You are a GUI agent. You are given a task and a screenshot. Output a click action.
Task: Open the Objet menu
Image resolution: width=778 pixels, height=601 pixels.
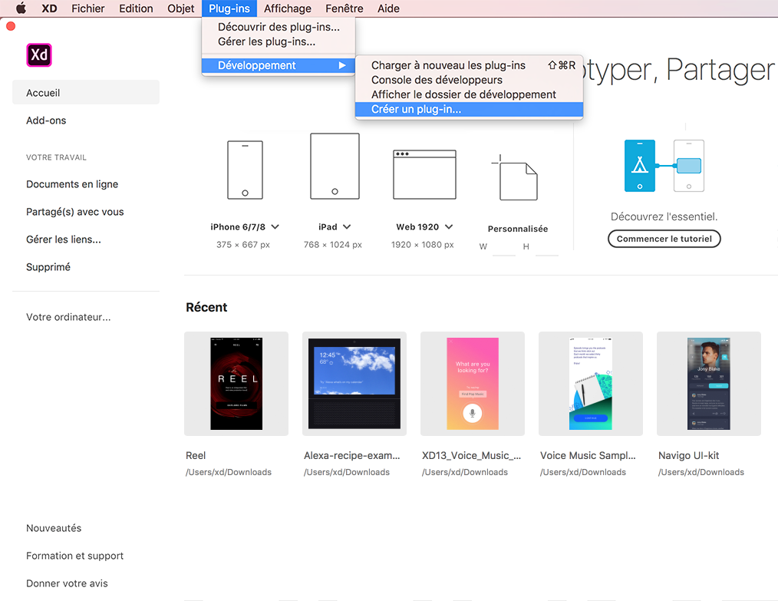coord(180,8)
